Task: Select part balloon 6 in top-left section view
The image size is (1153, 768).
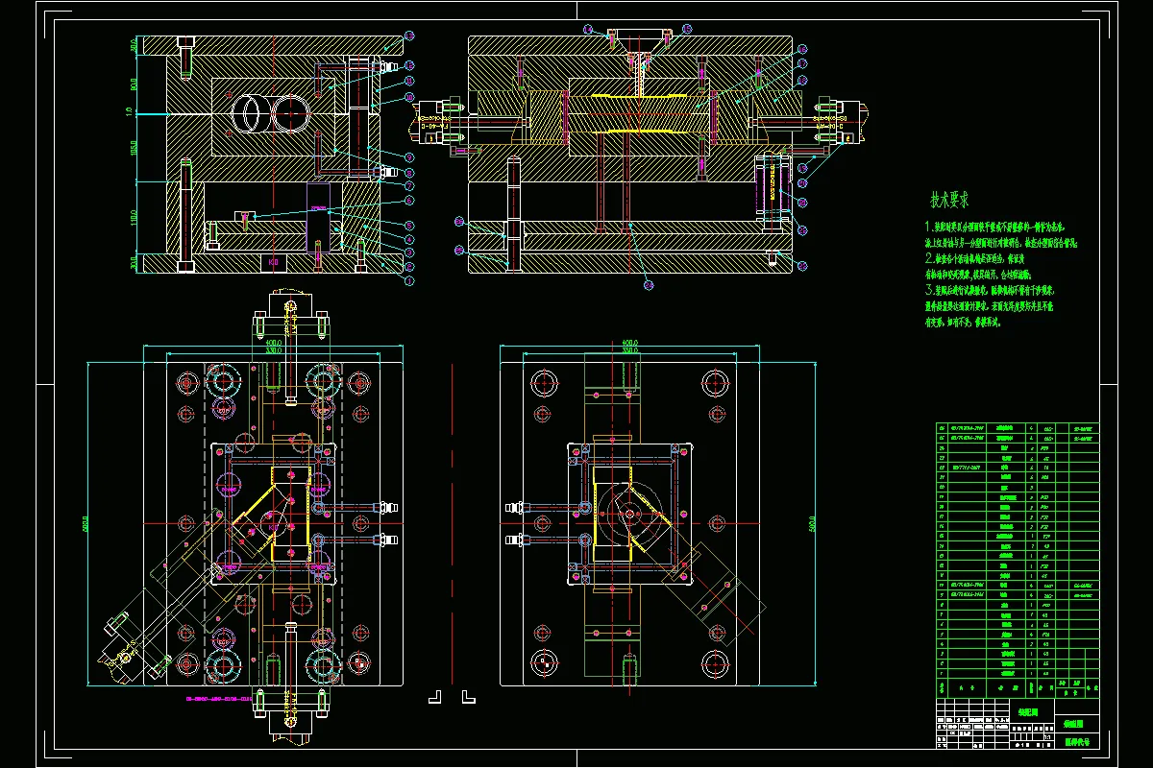Action: tap(409, 200)
